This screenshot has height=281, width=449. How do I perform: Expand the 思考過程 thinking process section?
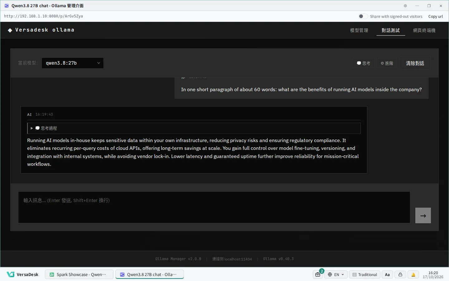coord(194,128)
